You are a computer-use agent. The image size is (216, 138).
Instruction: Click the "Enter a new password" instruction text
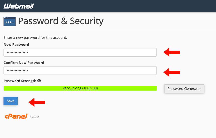coord(35,38)
